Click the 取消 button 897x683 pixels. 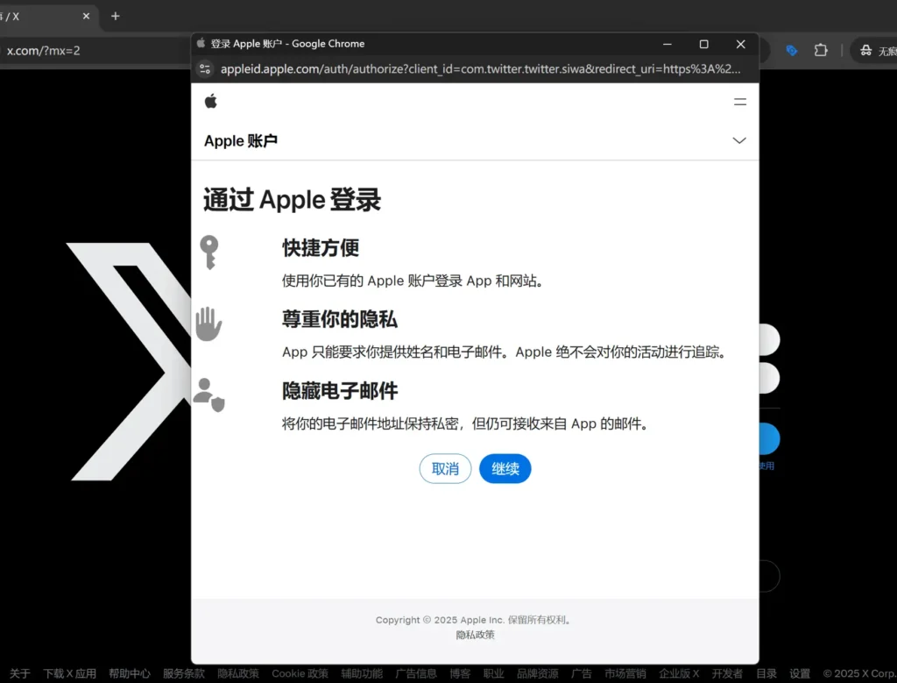pyautogui.click(x=445, y=469)
